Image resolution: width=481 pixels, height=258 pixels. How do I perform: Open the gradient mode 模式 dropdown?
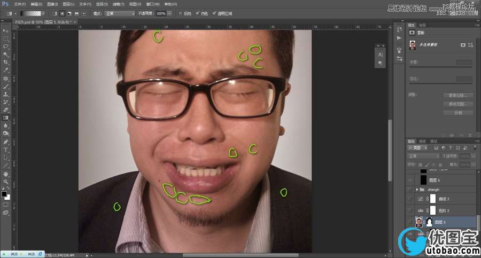click(x=120, y=13)
